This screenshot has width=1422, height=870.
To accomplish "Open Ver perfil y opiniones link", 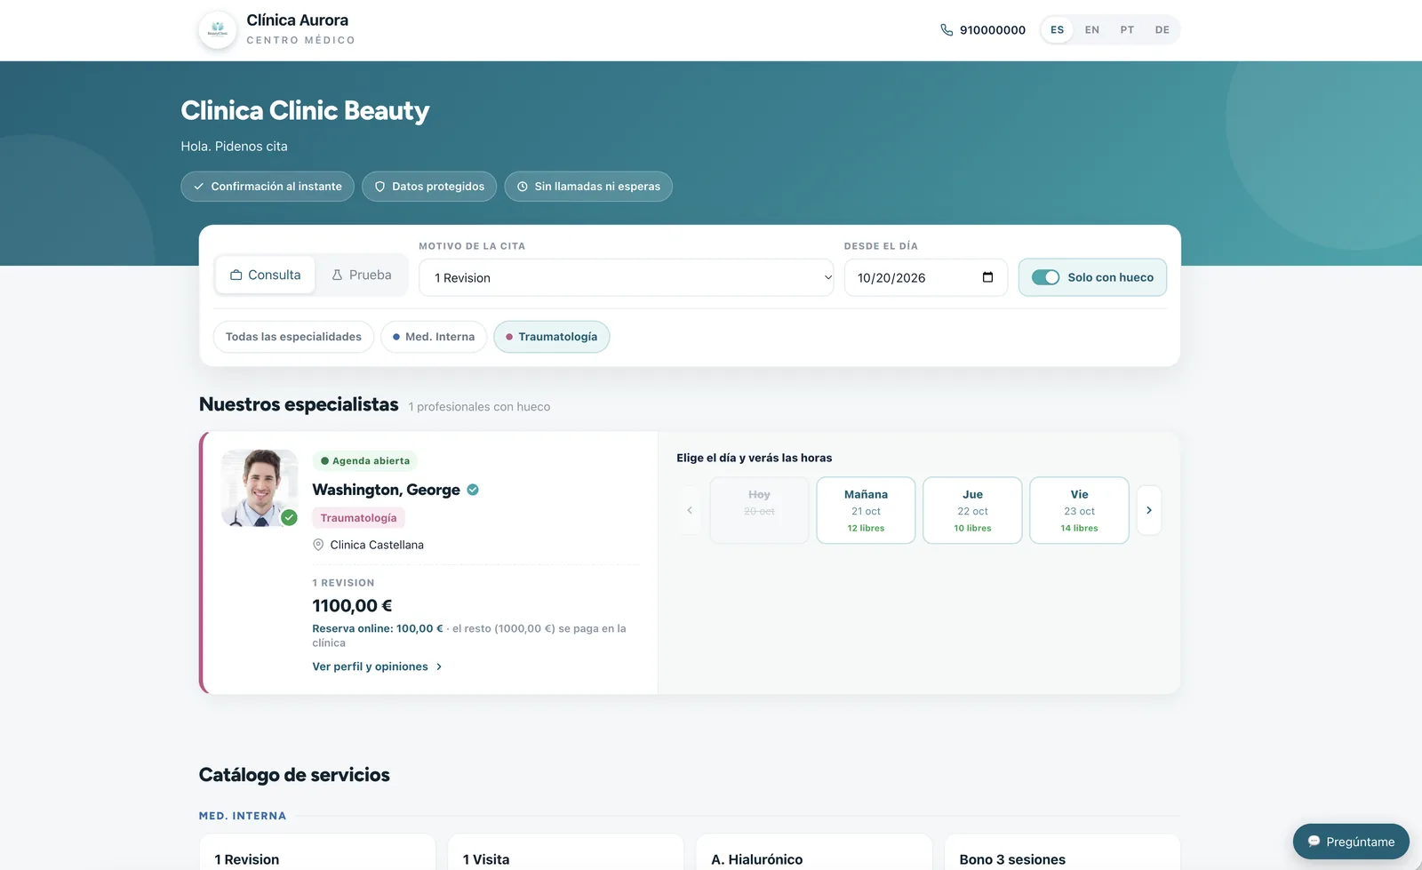I will (377, 666).
